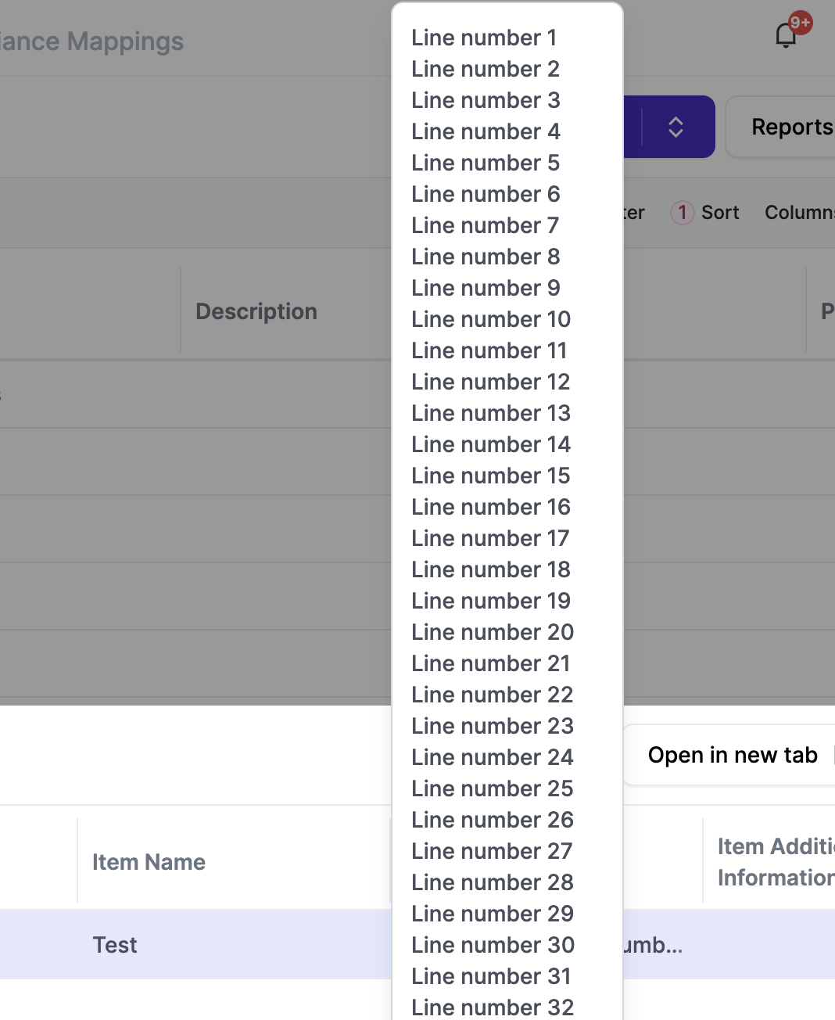Viewport: 835px width, 1020px height.
Task: Select Line number 23 option
Action: [493, 726]
